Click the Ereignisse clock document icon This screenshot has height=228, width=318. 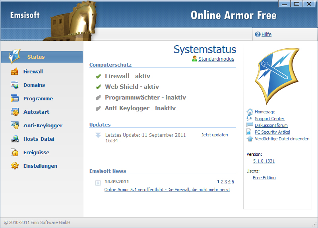coord(15,152)
